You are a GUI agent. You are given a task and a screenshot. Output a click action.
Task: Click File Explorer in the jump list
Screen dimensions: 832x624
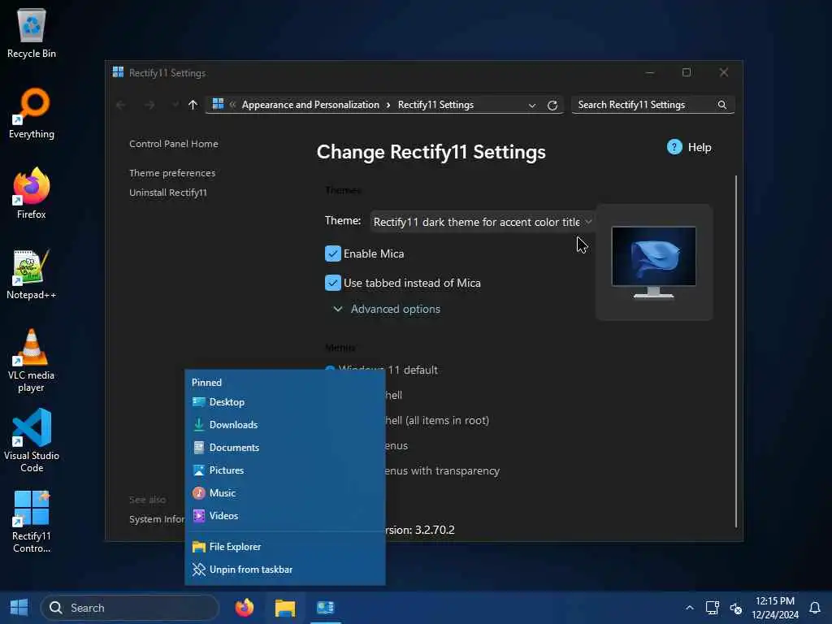pyautogui.click(x=285, y=547)
